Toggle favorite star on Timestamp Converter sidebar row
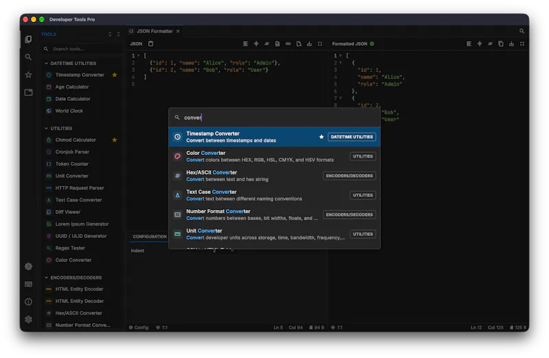 (115, 75)
